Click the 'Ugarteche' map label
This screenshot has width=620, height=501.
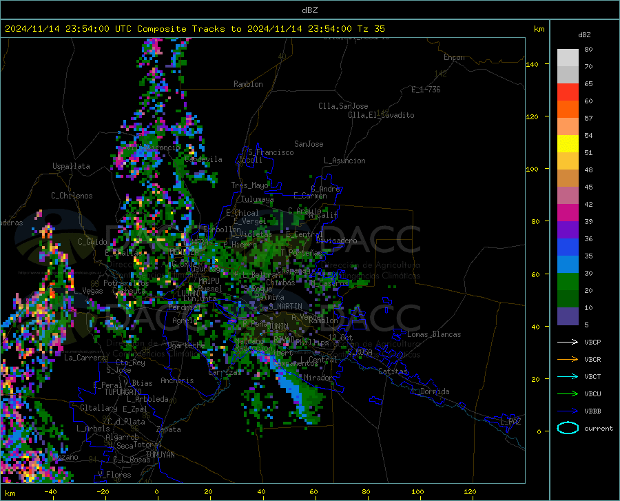(x=186, y=345)
